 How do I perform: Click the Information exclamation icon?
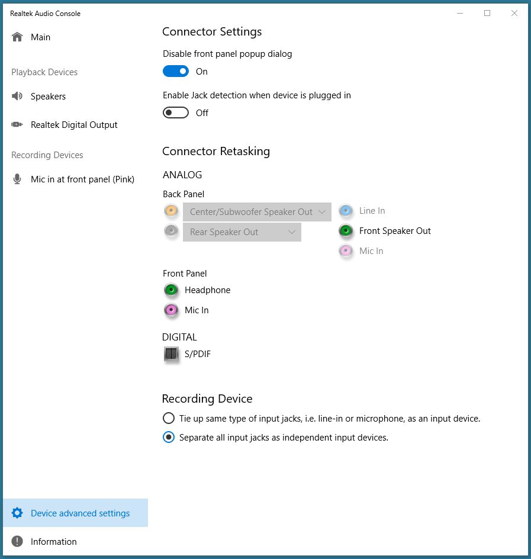click(x=17, y=541)
